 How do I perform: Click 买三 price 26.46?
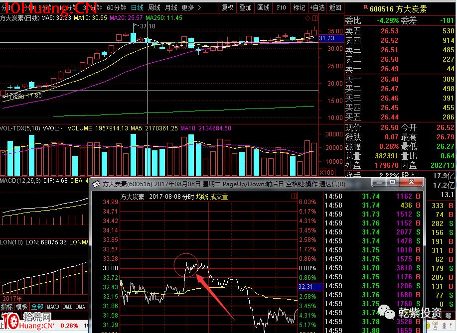(x=389, y=98)
